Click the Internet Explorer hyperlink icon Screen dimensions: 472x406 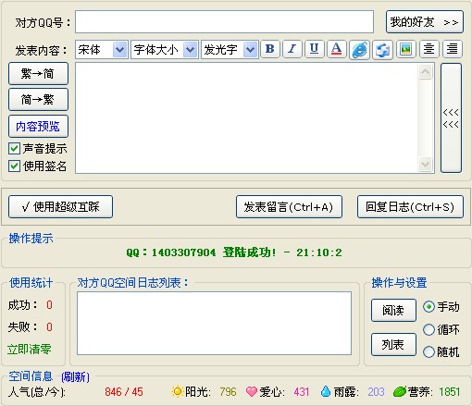click(359, 49)
